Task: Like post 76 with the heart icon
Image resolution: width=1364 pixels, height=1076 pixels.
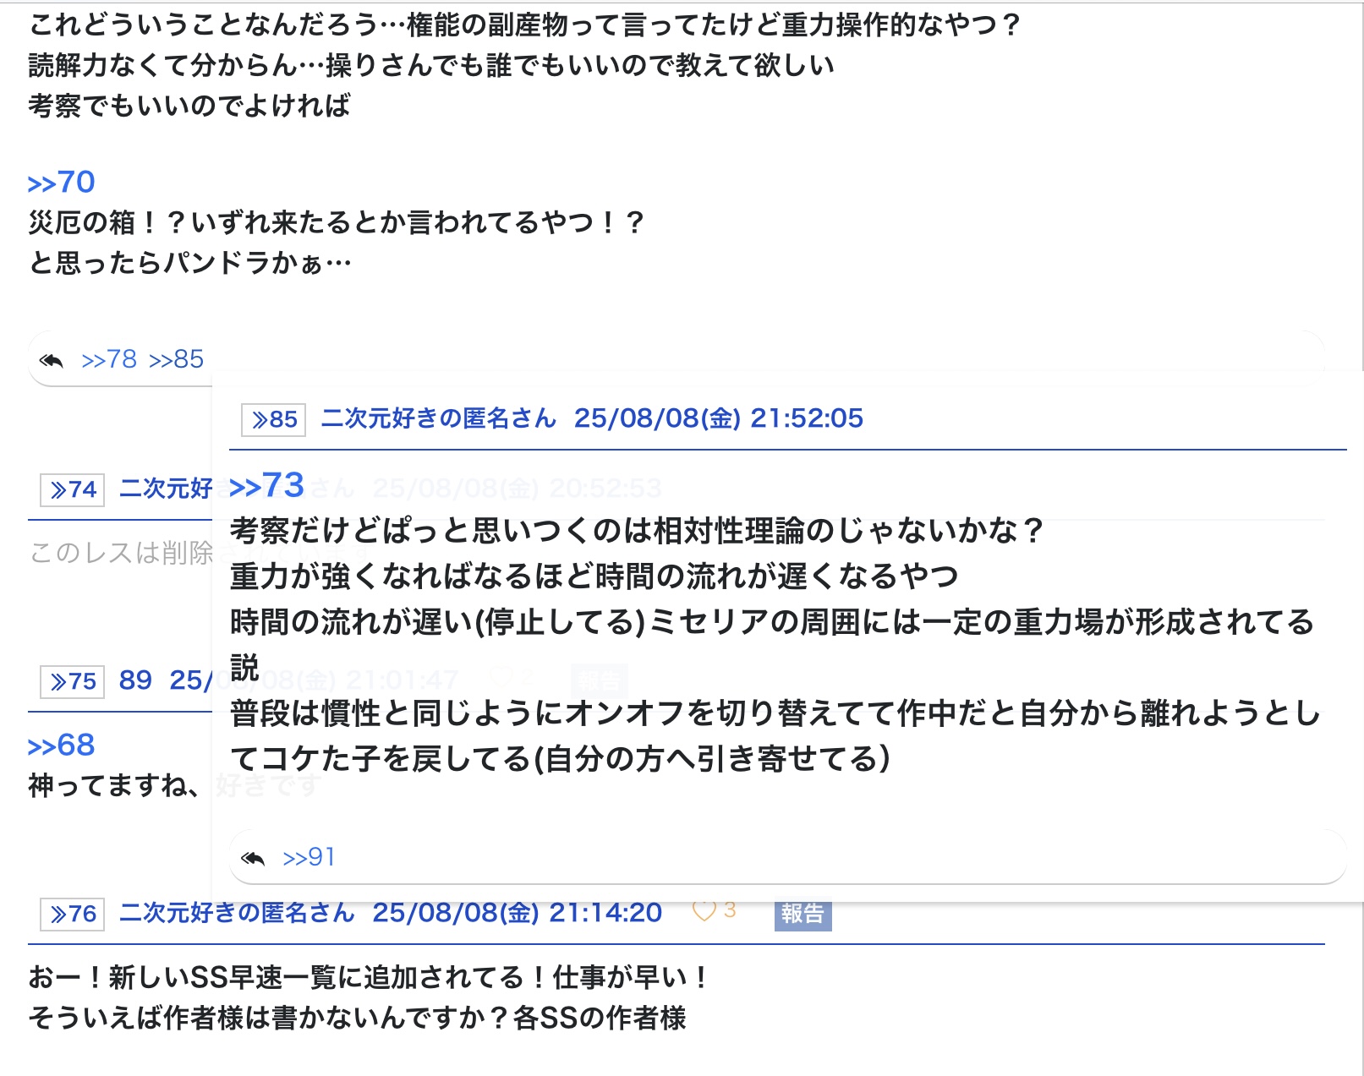Action: click(704, 911)
